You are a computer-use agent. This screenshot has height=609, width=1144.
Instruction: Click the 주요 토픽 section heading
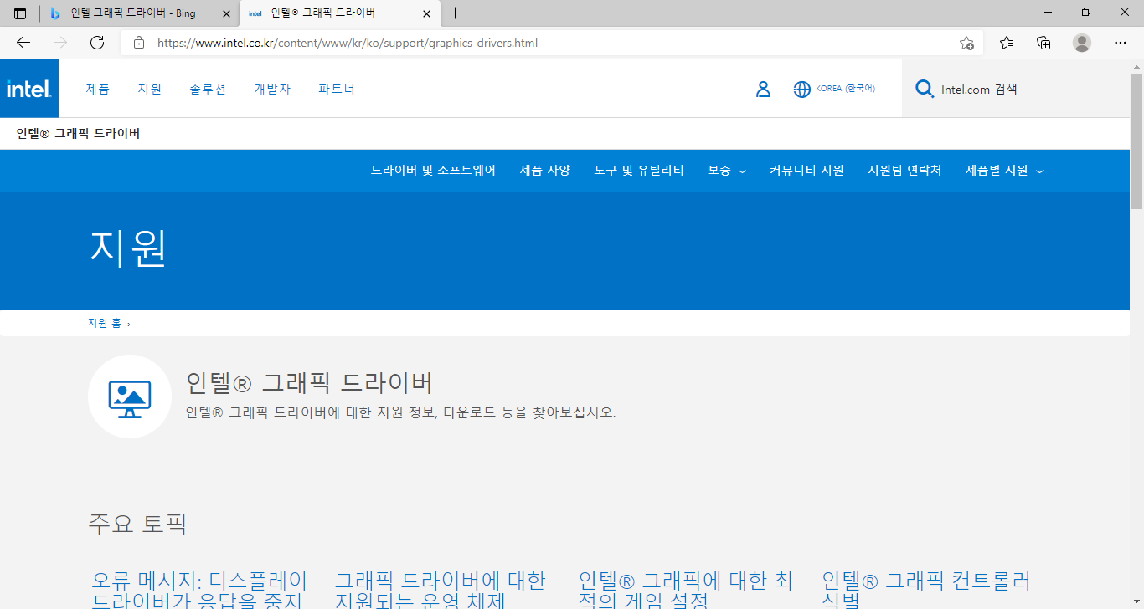point(137,524)
